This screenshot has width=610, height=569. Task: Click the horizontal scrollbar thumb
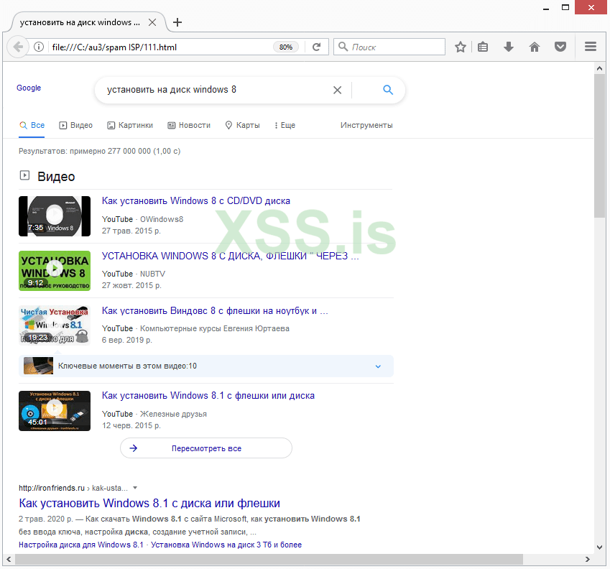click(269, 559)
